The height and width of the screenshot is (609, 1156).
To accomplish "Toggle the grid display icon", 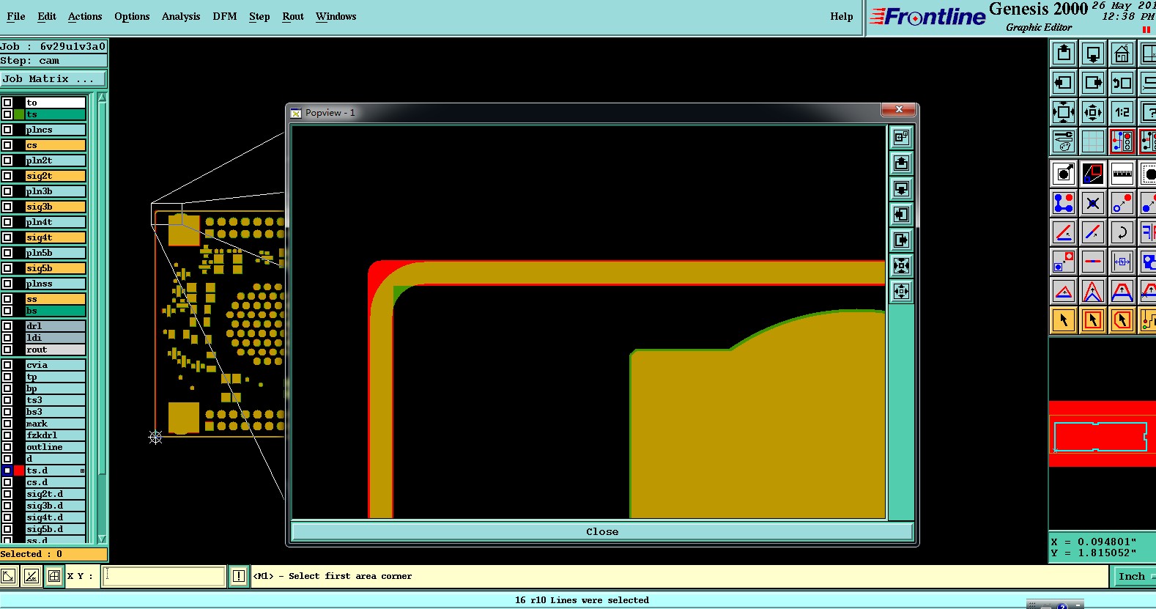I will point(1093,141).
